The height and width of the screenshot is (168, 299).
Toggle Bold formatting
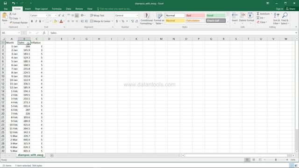32,21
